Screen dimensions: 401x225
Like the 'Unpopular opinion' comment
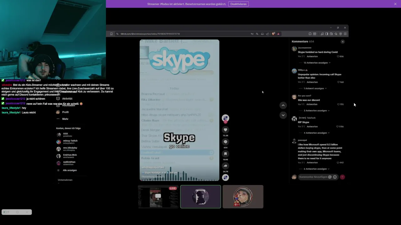[338, 82]
